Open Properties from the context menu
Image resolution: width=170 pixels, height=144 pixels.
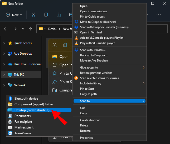(x=86, y=138)
